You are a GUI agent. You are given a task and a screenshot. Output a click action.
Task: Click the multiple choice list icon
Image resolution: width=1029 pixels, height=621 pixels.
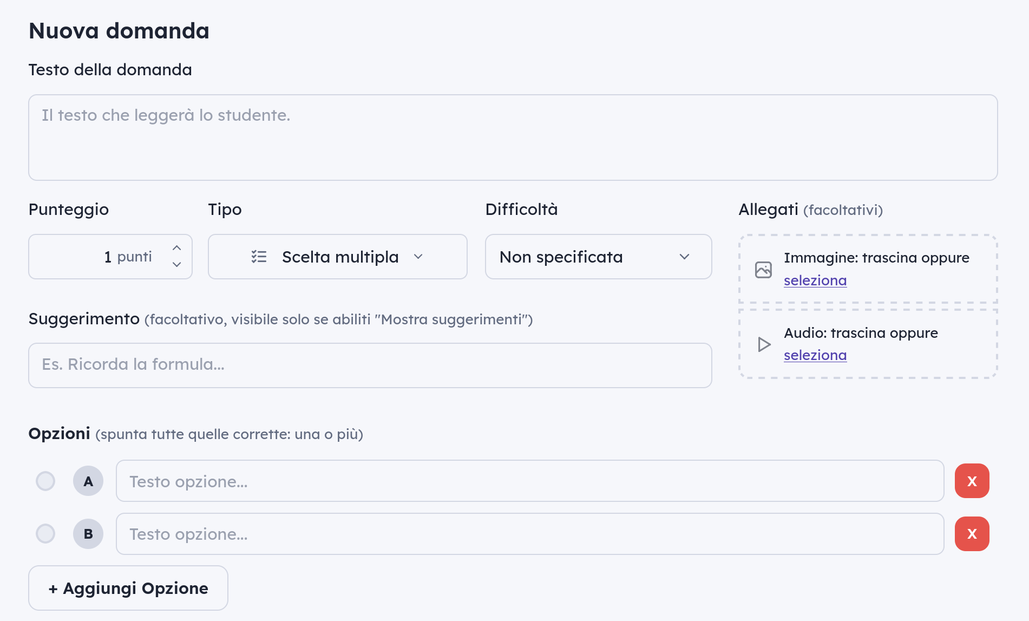pyautogui.click(x=259, y=257)
